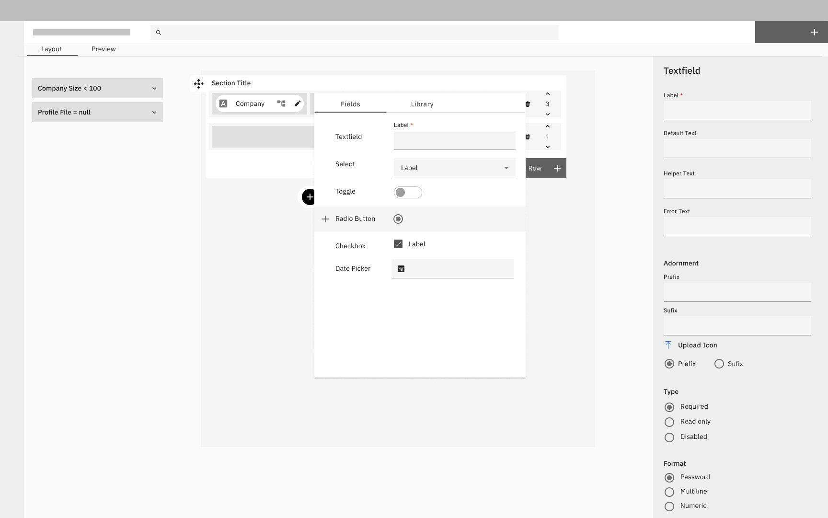Click the Section Title heading
The width and height of the screenshot is (828, 518).
click(x=231, y=83)
